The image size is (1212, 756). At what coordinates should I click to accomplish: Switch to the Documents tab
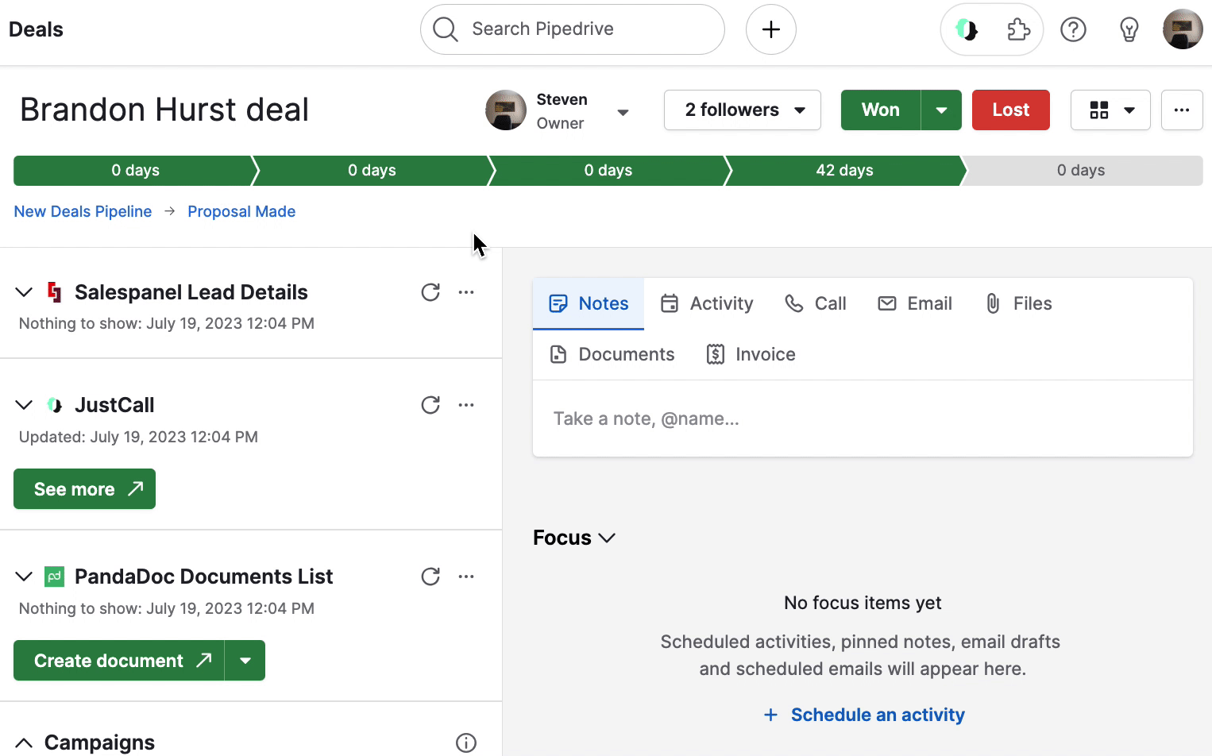pos(612,354)
